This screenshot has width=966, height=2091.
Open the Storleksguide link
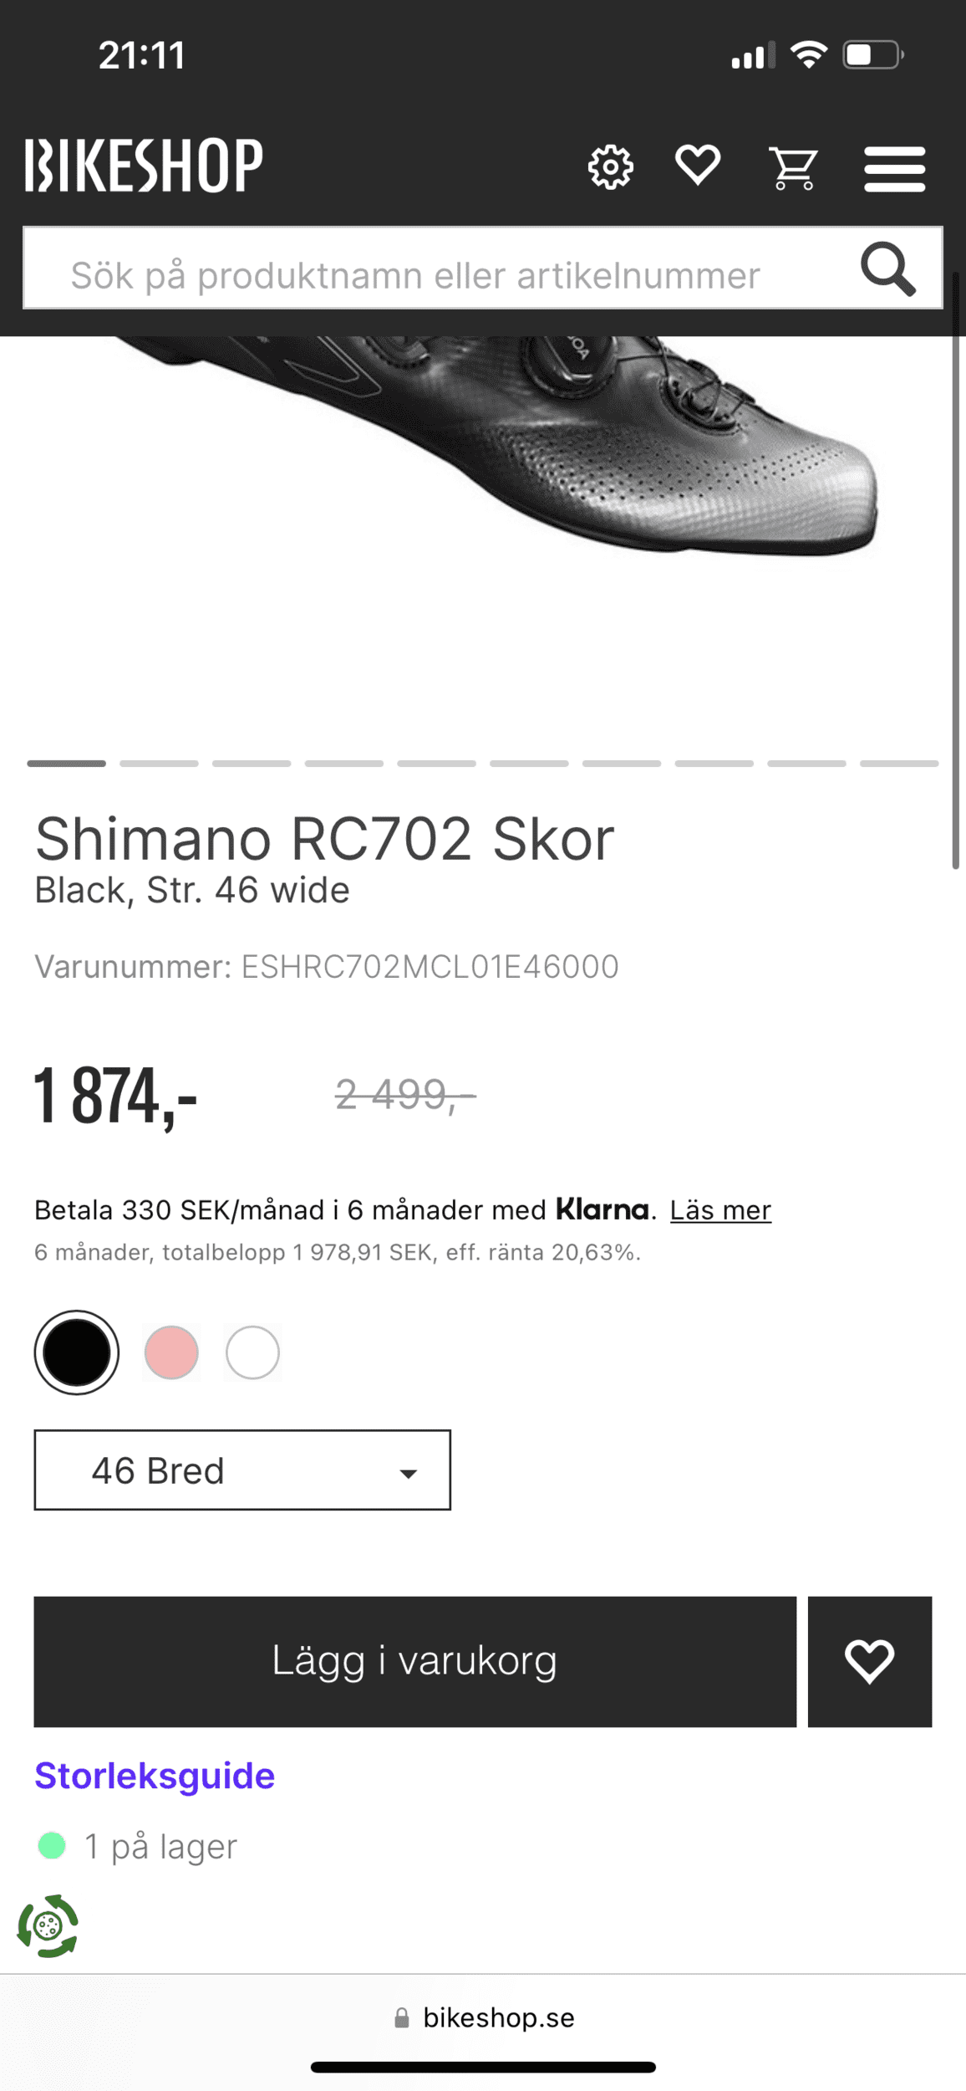(x=155, y=1775)
